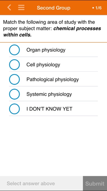Click the Pathological physiology answer label
Image resolution: width=107 pixels, height=191 pixels.
(53, 79)
